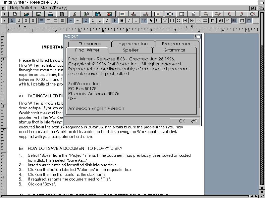This screenshot has width=265, height=198.
Task: Select the freeform polygon shape tool
Action: pos(199,20)
